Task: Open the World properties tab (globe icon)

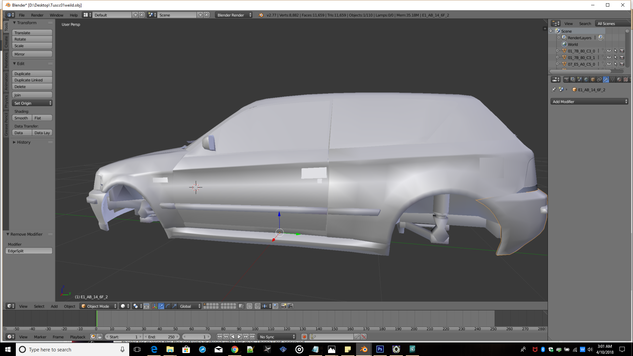Action: pyautogui.click(x=586, y=79)
